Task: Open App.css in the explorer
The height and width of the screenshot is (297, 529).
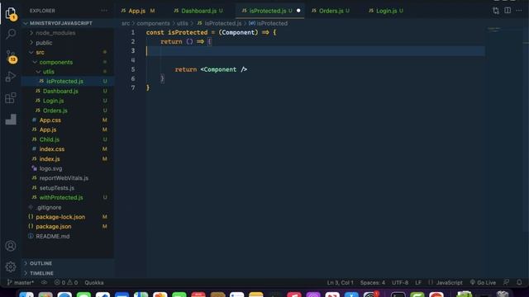Action: [50, 120]
